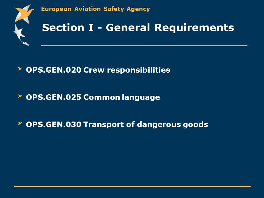Click the word Aviation in the header
The width and height of the screenshot is (264, 198).
[x=87, y=9]
